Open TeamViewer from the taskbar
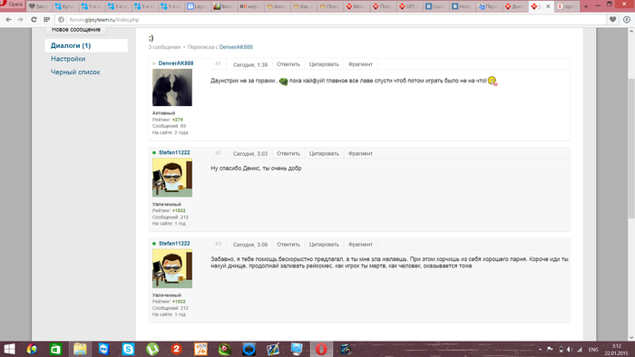The width and height of the screenshot is (635, 357). (104, 349)
